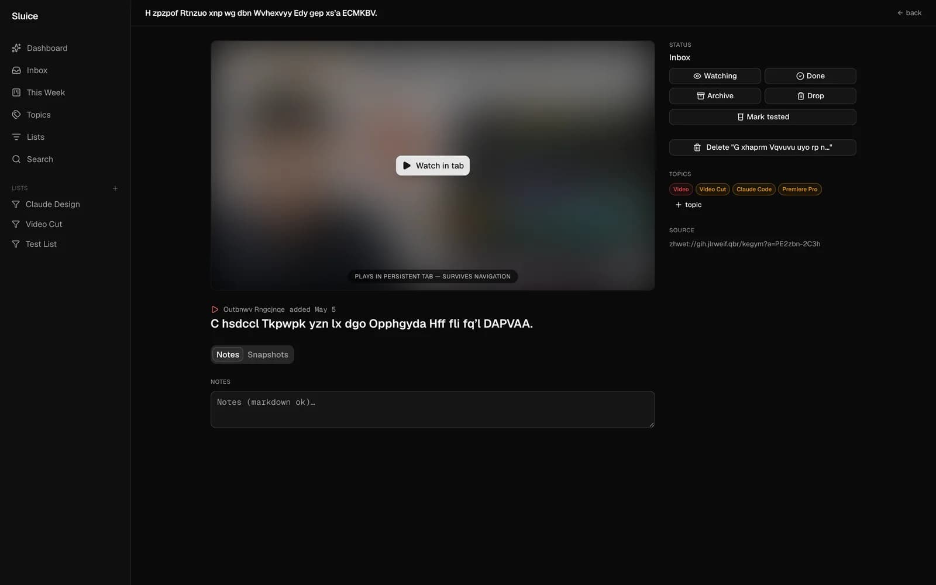936x585 pixels.
Task: Select the Premiere Pro topic tag
Action: pos(800,190)
